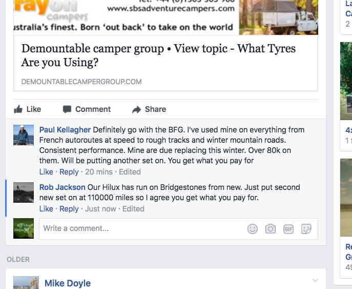Open the GIF picker in the comment box
Viewport: 352px width, 289px height.
tap(288, 229)
